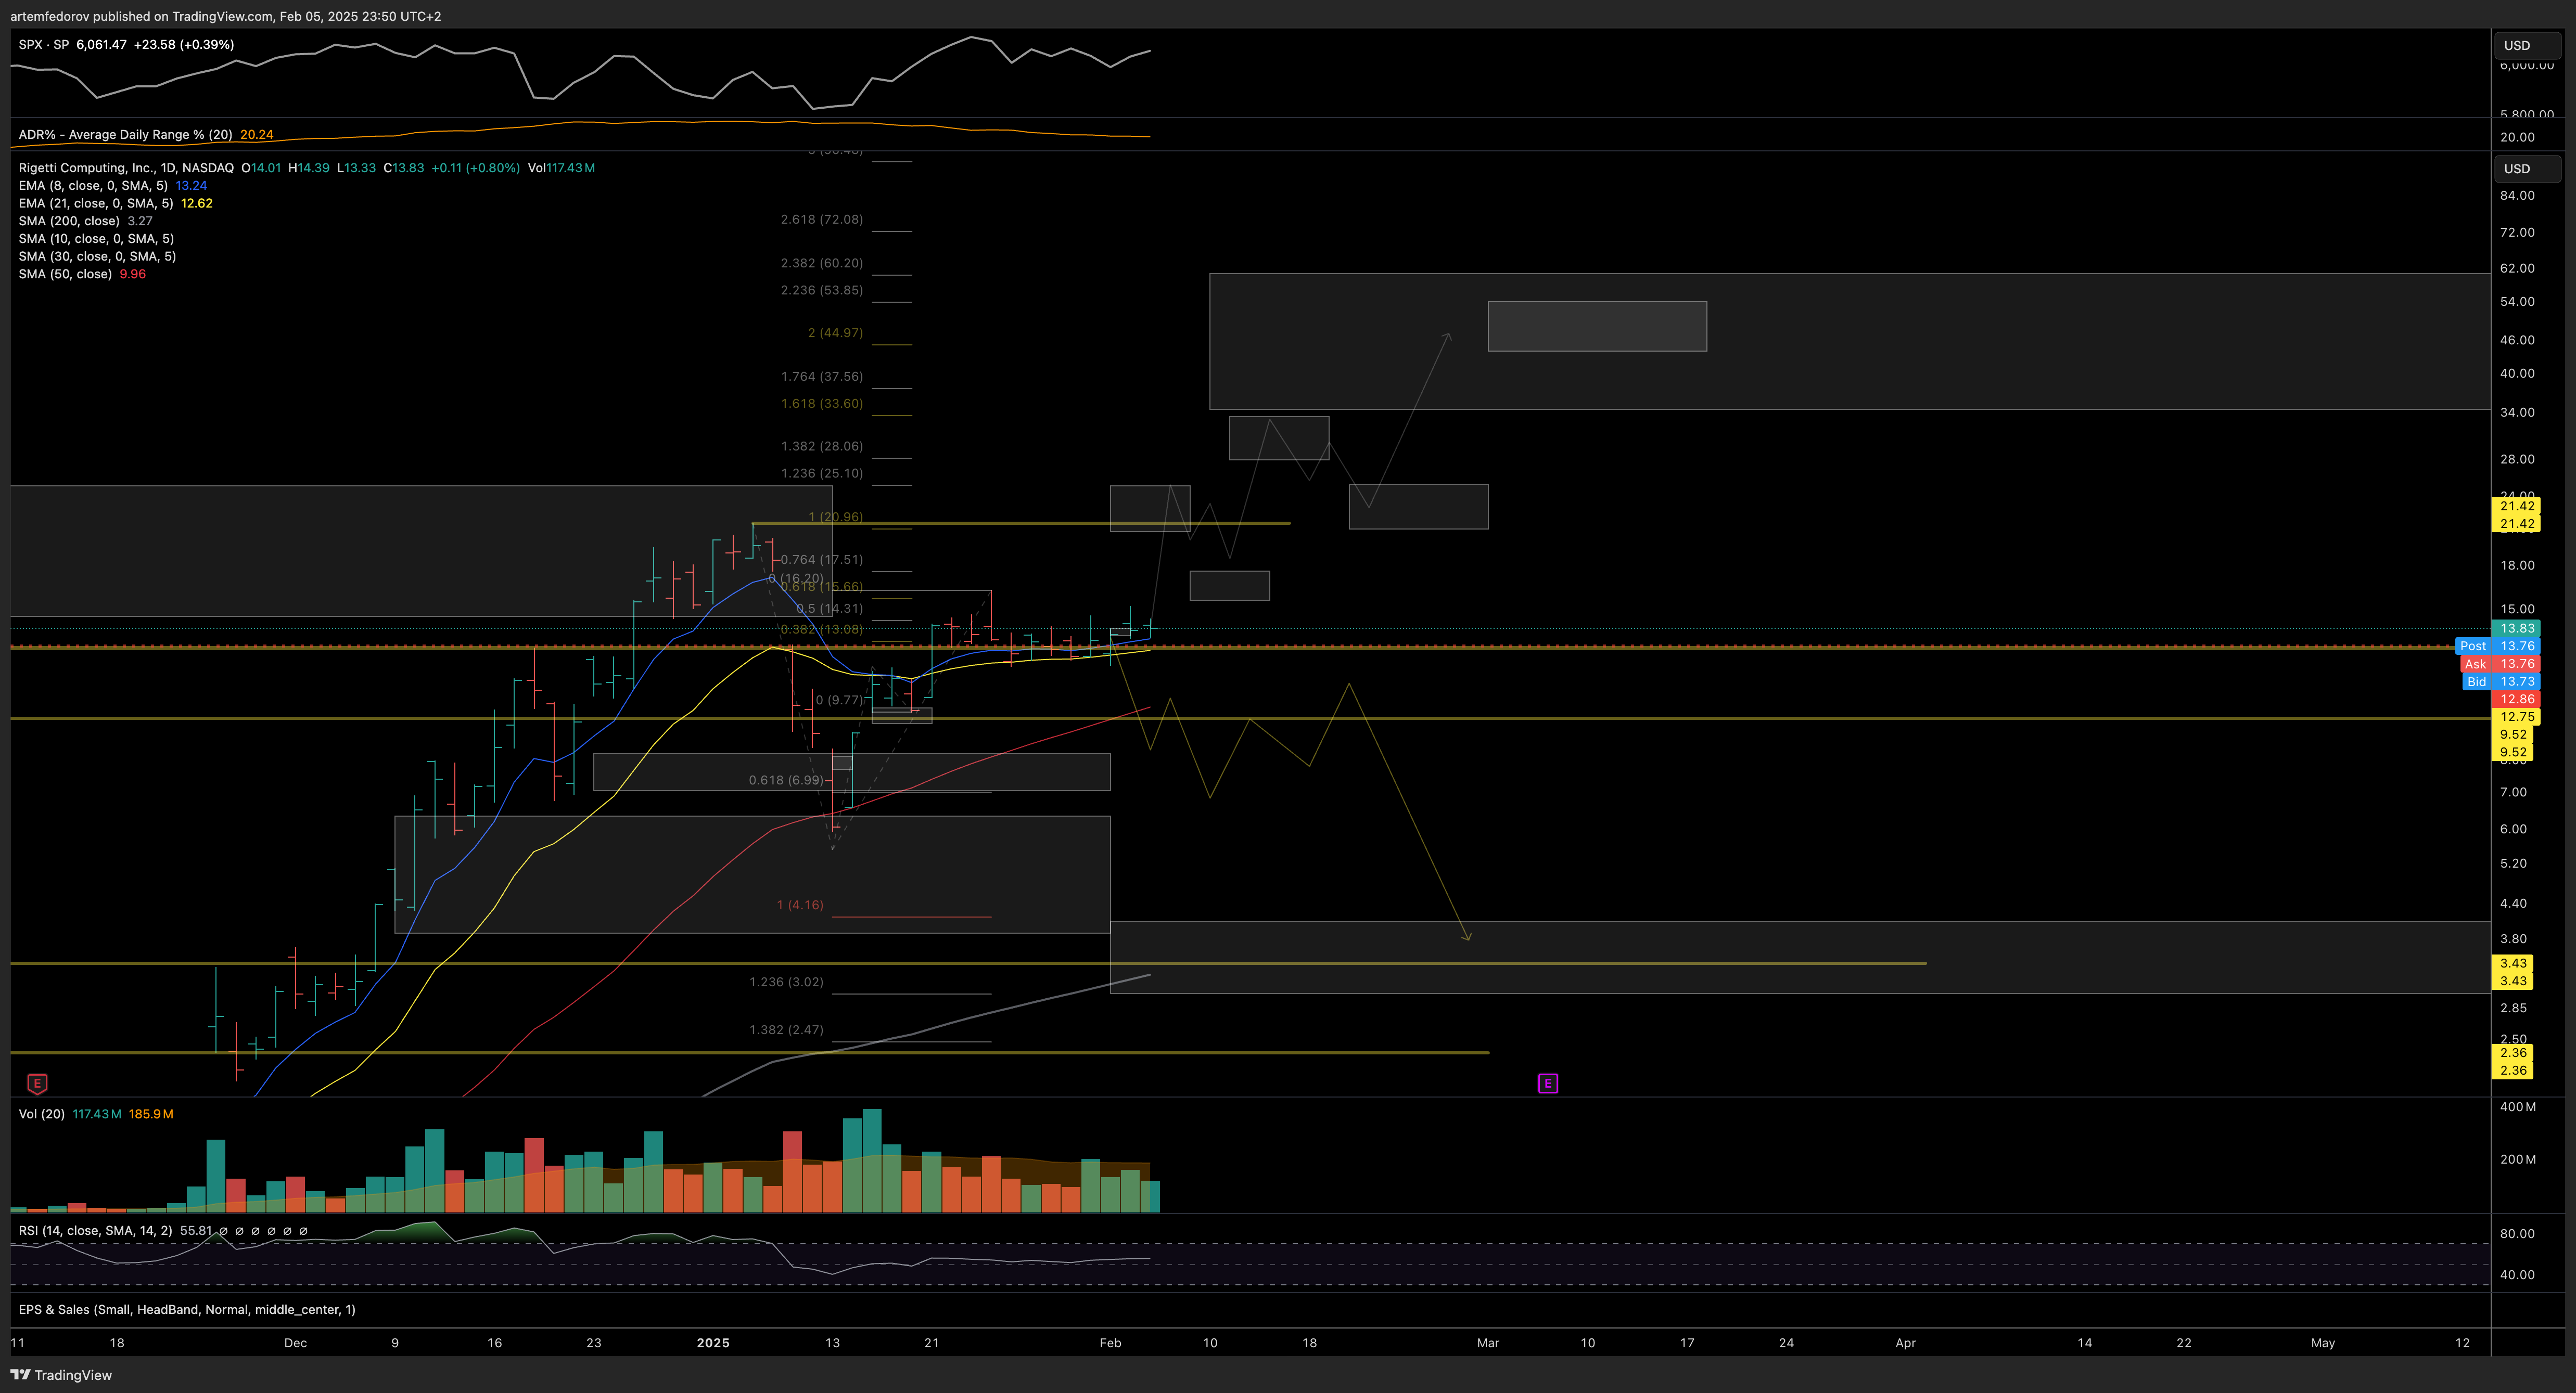Click the yellow 12.75 price label
Screen dimensions: 2576x1393
(2516, 716)
